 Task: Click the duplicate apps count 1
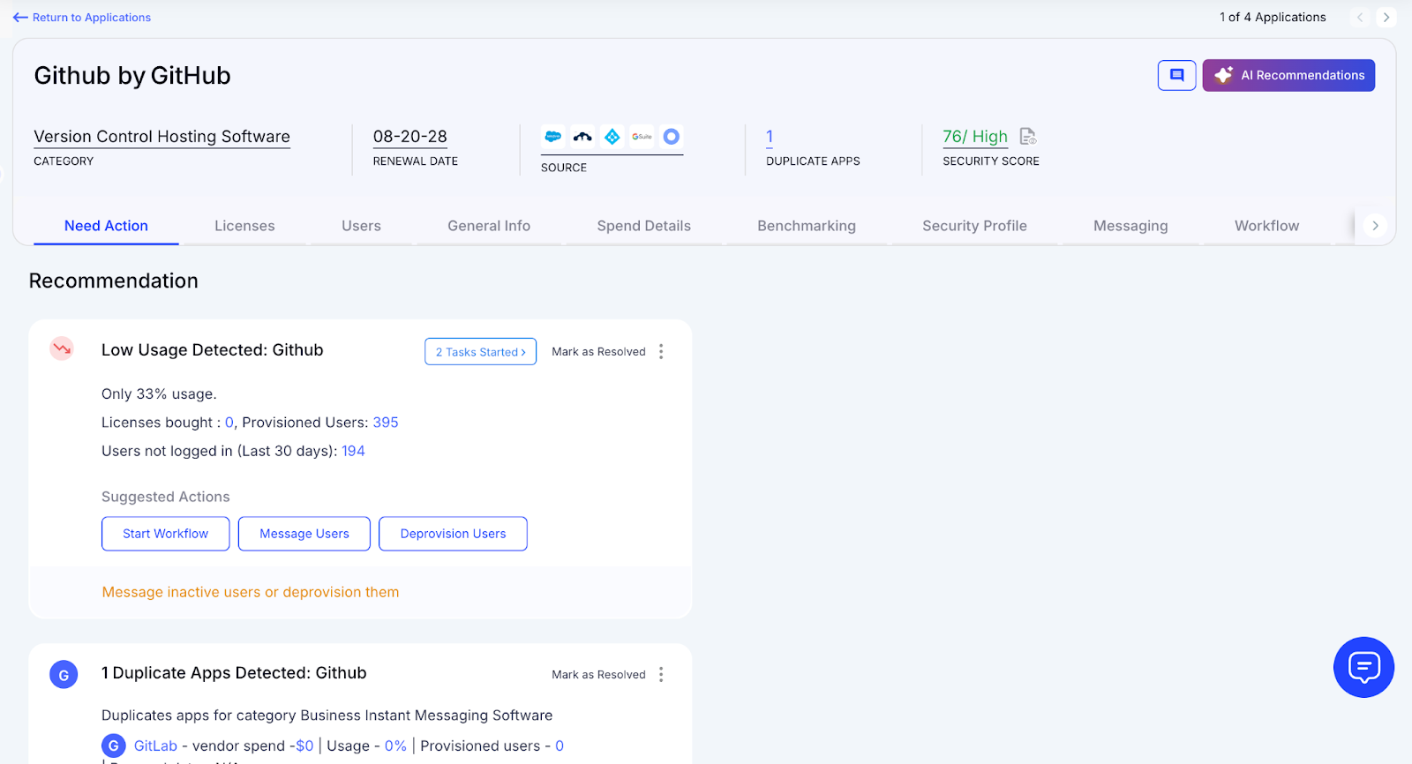[770, 137]
